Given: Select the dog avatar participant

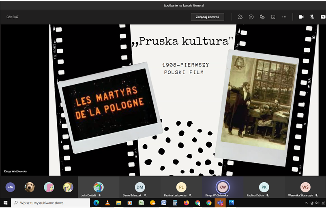Looking at the screenshot, I should tap(30, 187).
